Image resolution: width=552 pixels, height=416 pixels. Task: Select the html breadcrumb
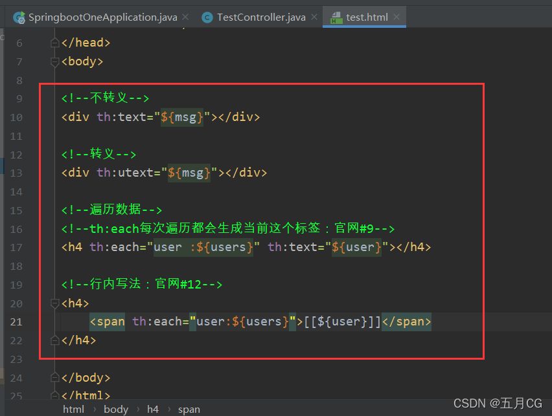click(x=74, y=410)
